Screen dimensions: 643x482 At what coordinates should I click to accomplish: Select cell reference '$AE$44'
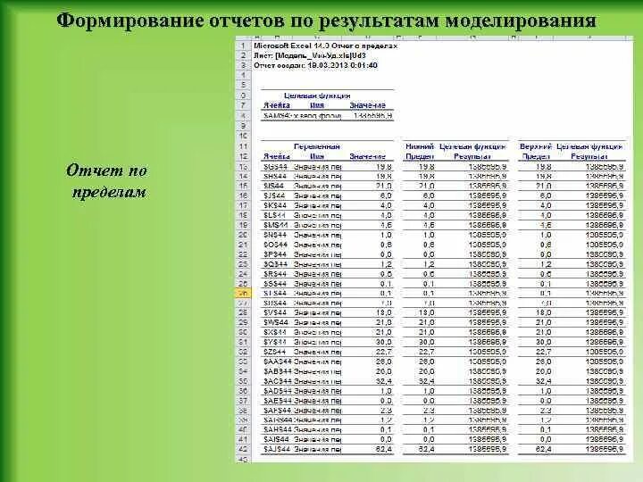[x=278, y=401]
